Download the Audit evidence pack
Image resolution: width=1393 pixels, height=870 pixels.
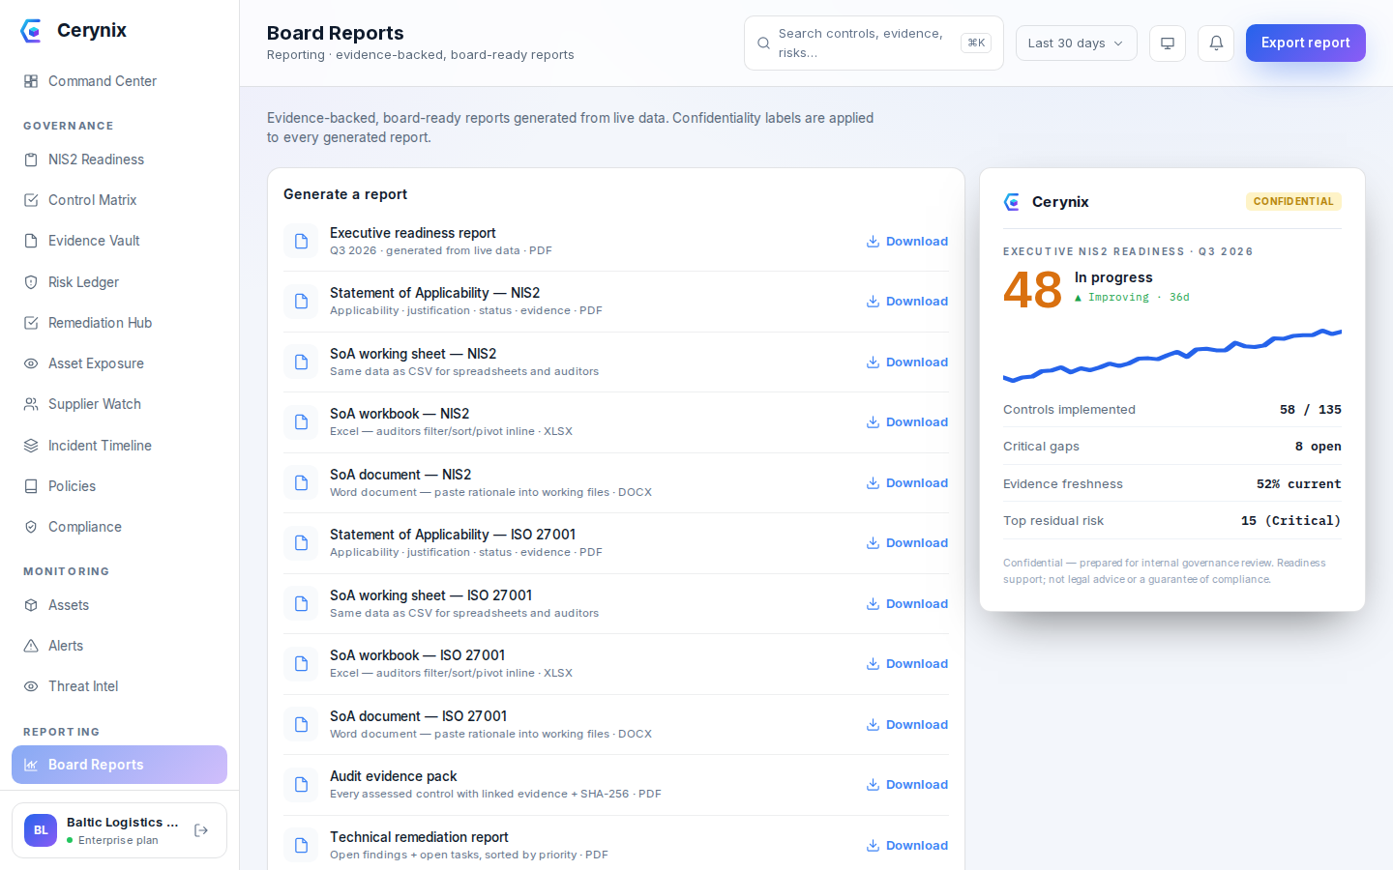click(906, 785)
